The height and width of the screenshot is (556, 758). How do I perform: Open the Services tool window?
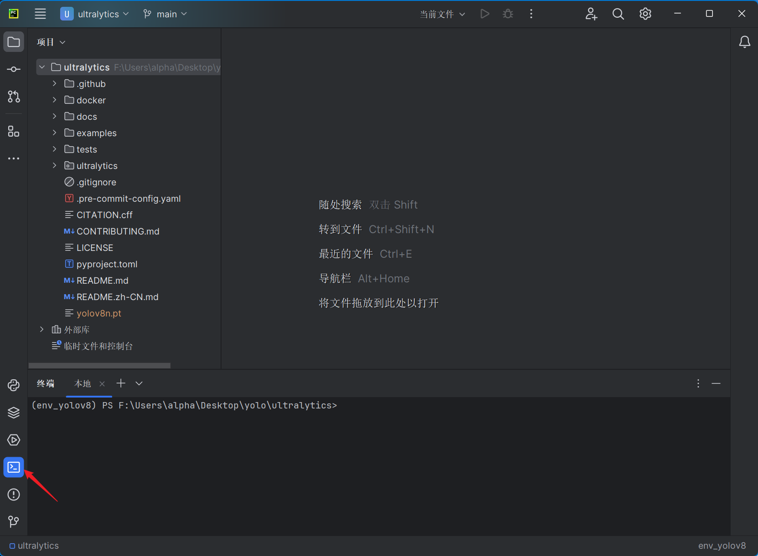[x=14, y=440]
